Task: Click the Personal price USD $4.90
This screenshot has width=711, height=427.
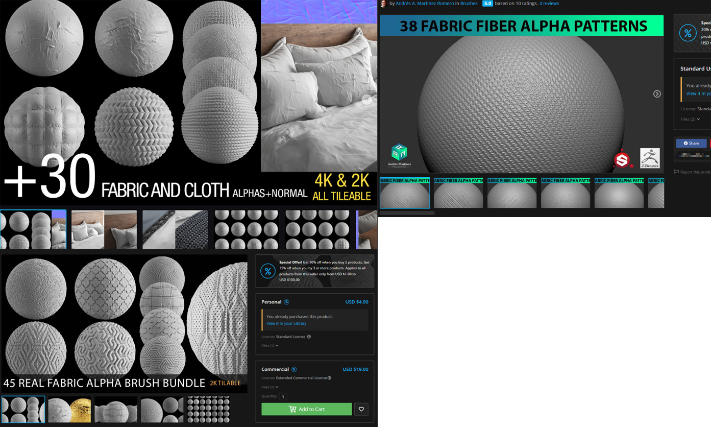Action: pyautogui.click(x=357, y=302)
